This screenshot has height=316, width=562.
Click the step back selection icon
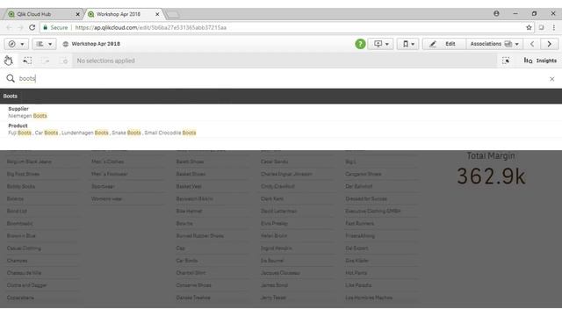pos(27,61)
